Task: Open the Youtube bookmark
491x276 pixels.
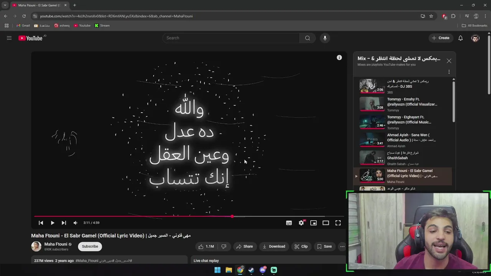Action: (x=82, y=26)
